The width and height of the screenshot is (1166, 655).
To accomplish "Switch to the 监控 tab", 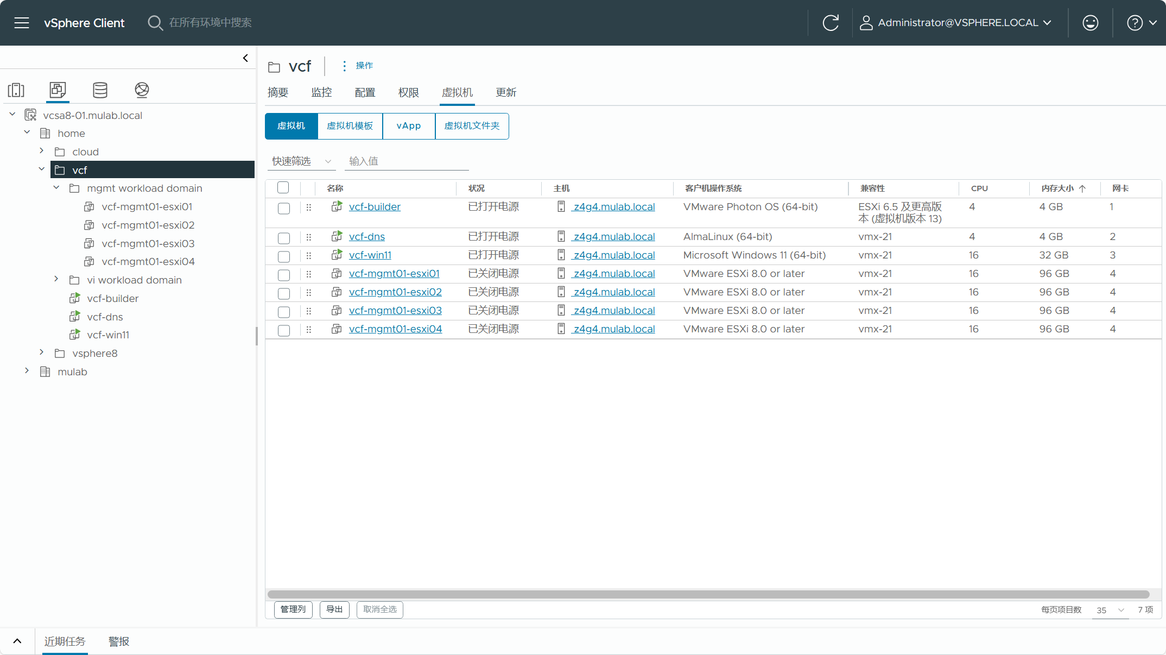I will [x=321, y=92].
